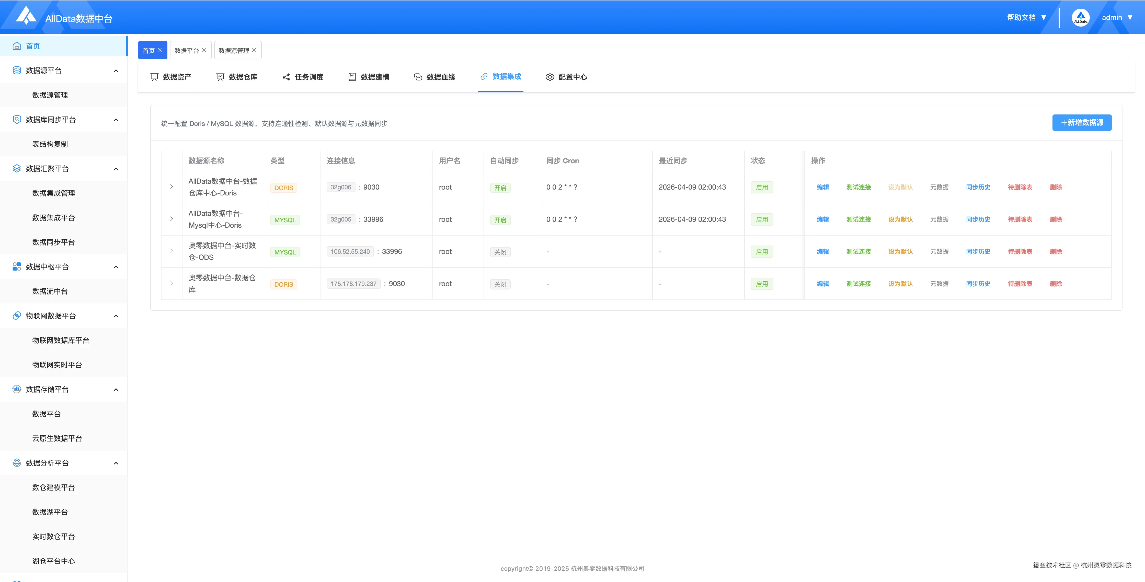Close the 数据平台 tab with X
This screenshot has width=1145, height=582.
click(x=204, y=50)
